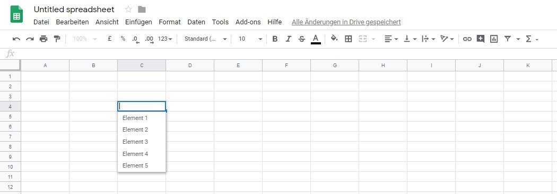This screenshot has width=557, height=194.
Task: Toggle Strikethrough formatting
Action: (x=302, y=39)
